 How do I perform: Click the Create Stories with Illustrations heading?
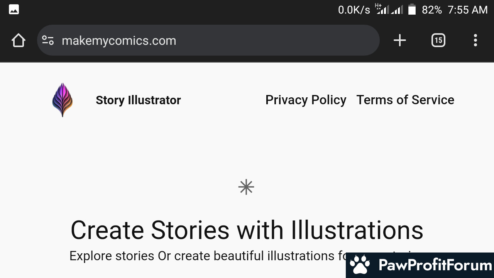tap(247, 230)
